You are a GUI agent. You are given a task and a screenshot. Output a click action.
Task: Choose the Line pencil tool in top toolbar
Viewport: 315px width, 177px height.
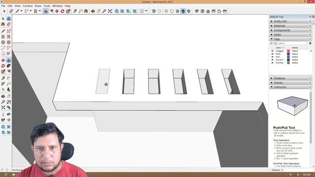point(17,11)
